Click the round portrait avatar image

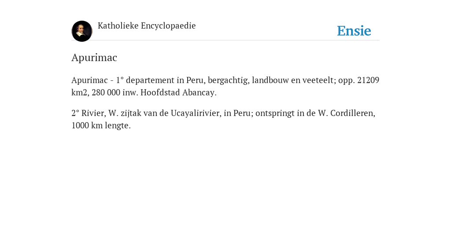coord(82,31)
